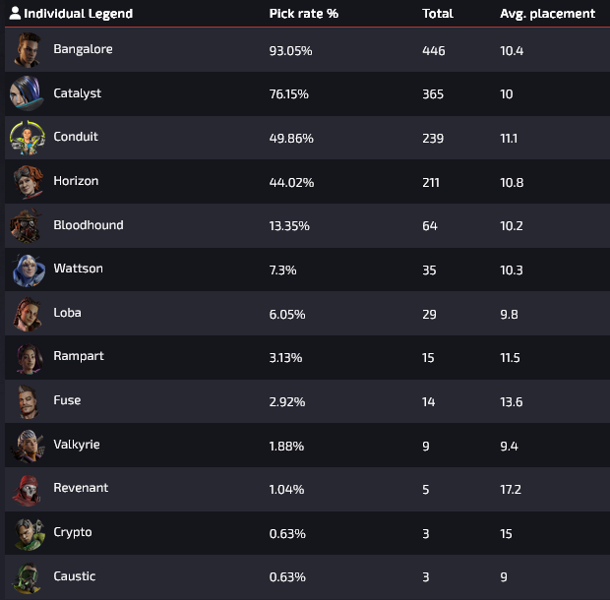This screenshot has width=610, height=600.
Task: Click Wattson's portrait icon
Action: point(27,270)
